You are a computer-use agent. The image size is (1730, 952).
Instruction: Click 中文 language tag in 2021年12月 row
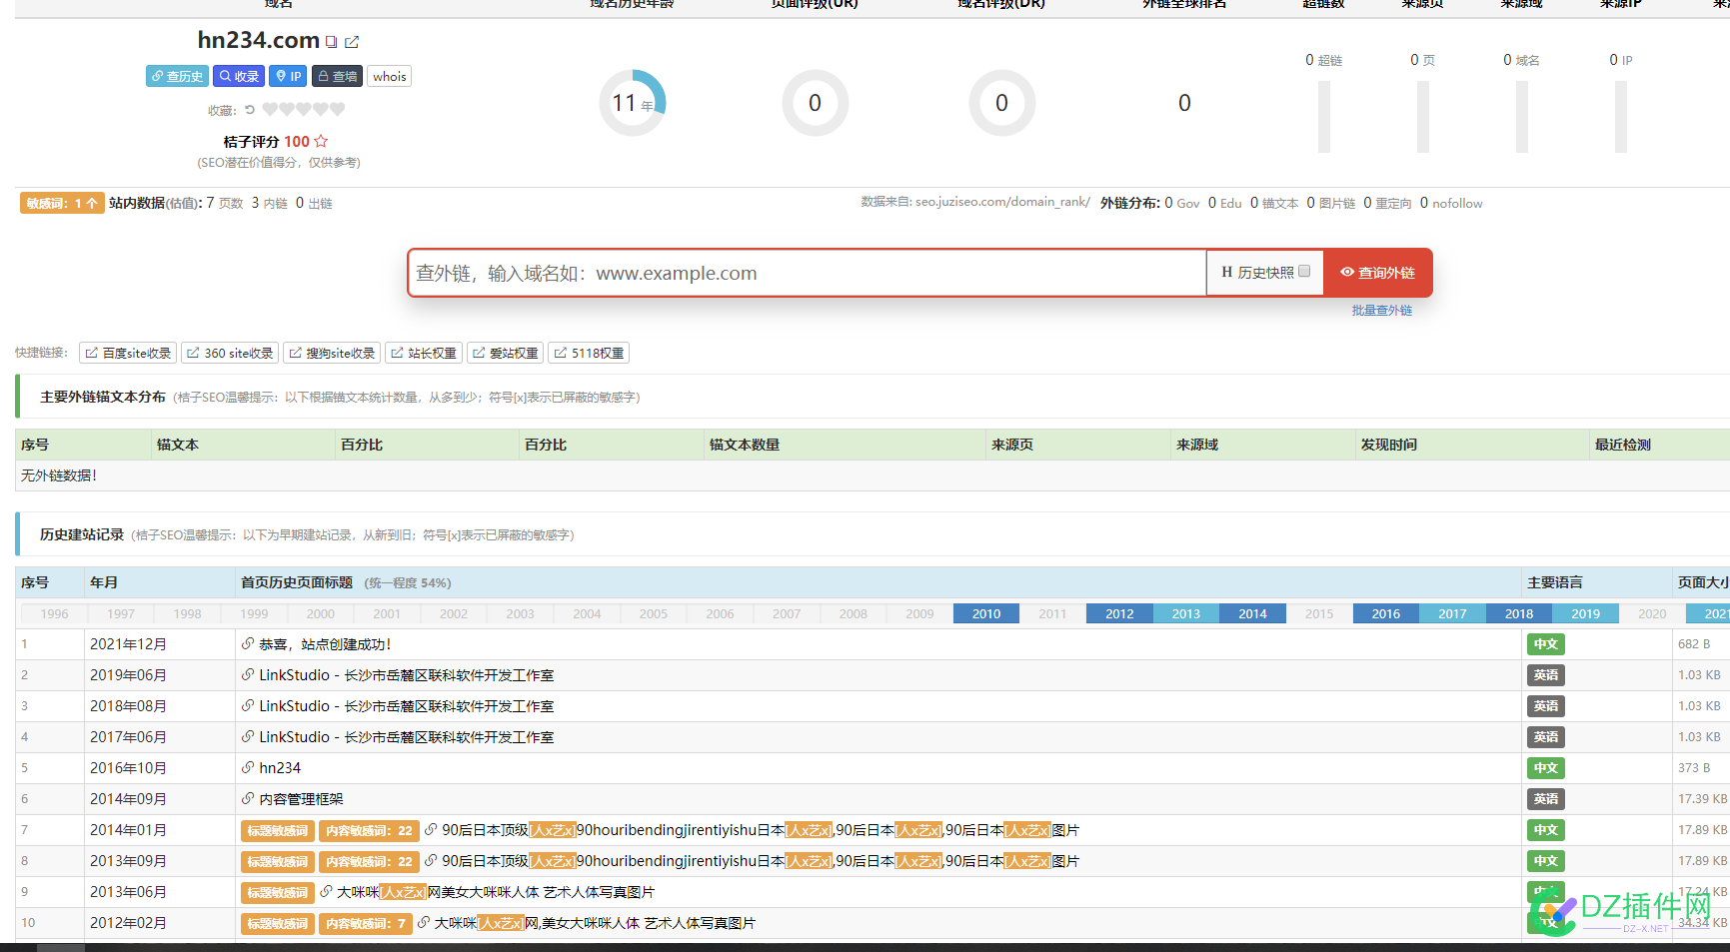coord(1546,644)
